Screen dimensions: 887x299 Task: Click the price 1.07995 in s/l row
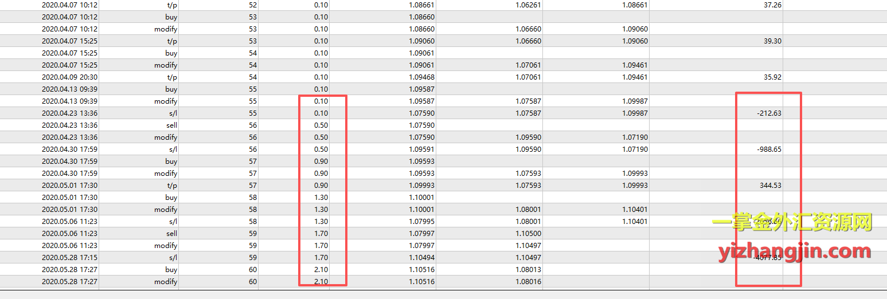421,222
